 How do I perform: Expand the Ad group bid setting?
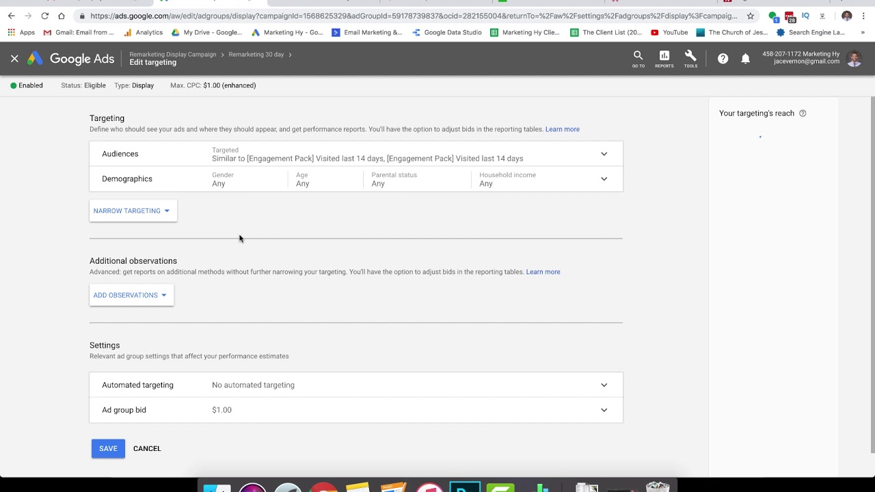[x=604, y=410]
